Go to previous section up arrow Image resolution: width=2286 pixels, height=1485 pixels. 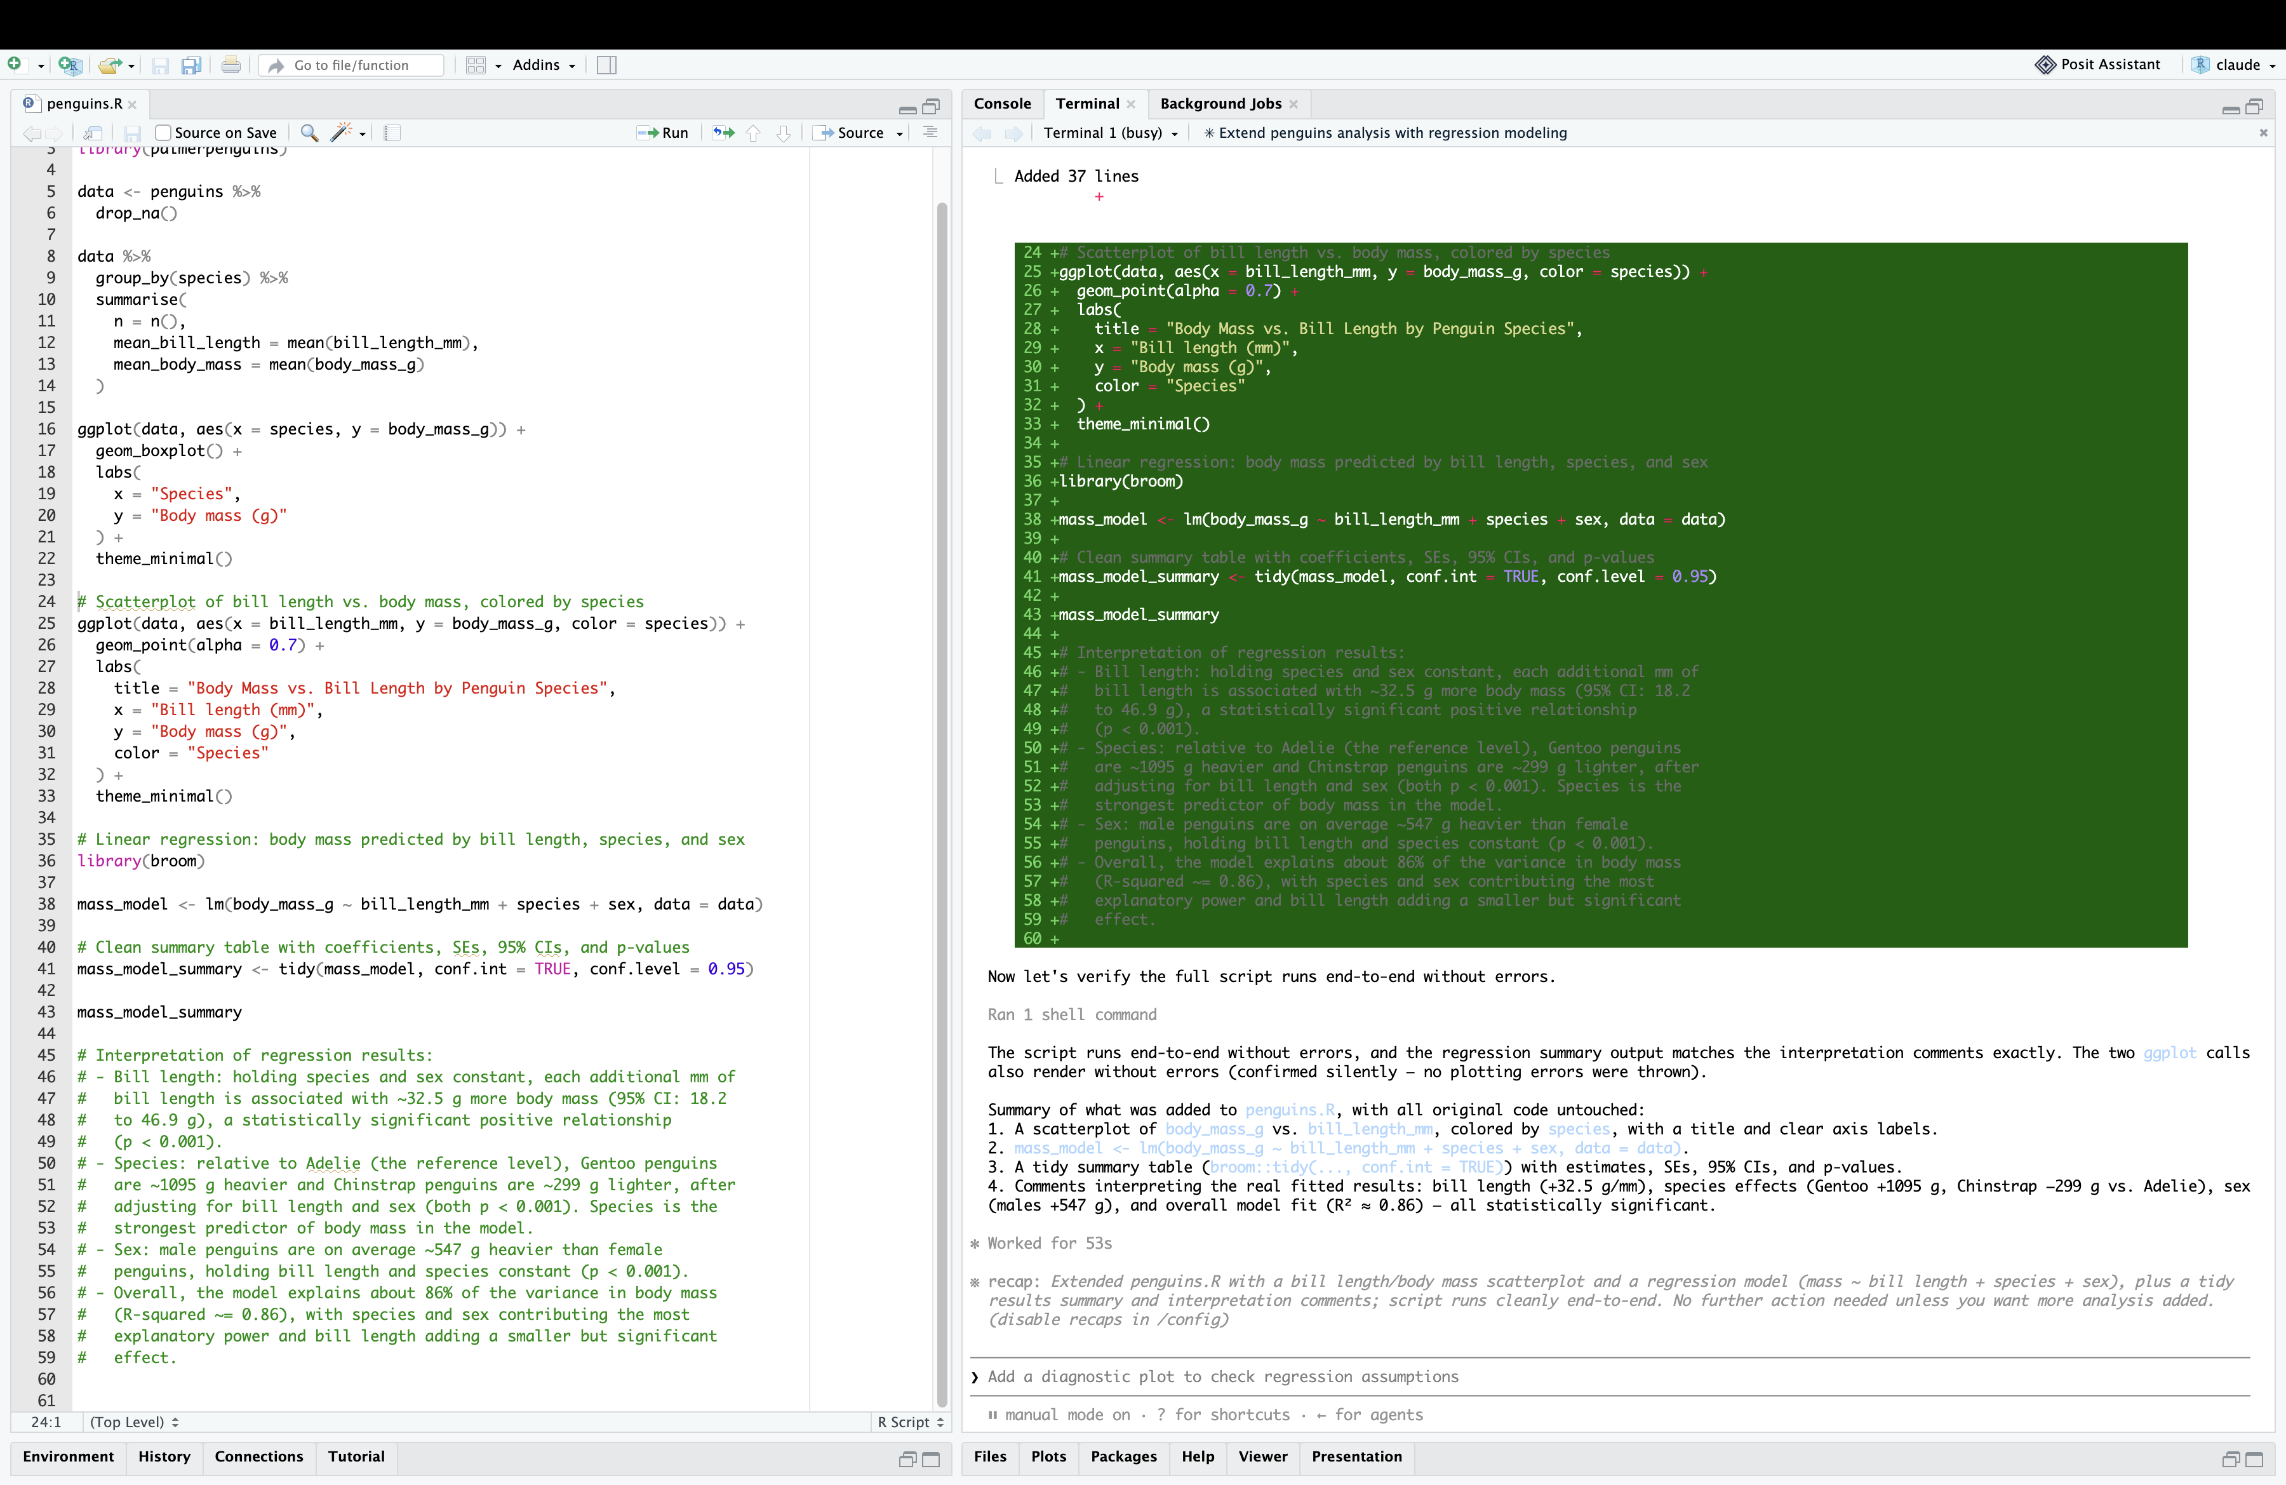[753, 133]
